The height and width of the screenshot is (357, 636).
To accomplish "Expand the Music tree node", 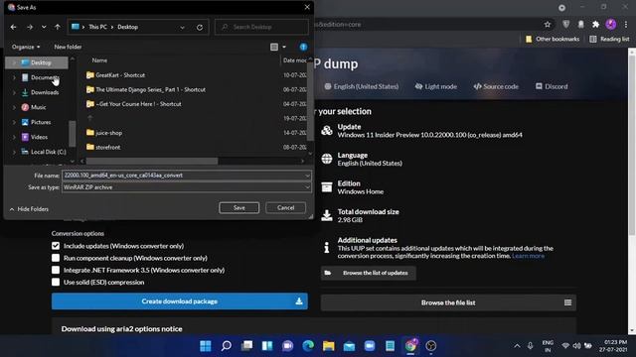I will pos(14,107).
